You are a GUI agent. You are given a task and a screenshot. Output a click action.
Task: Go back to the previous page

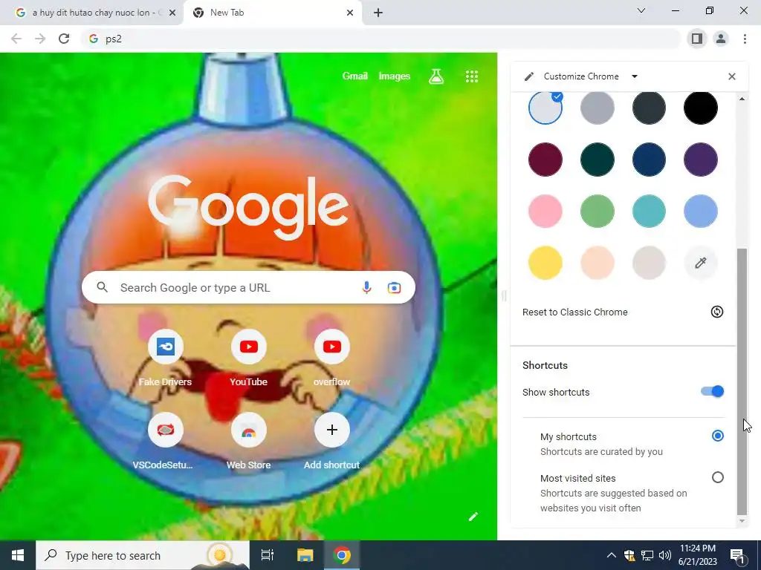[16, 39]
